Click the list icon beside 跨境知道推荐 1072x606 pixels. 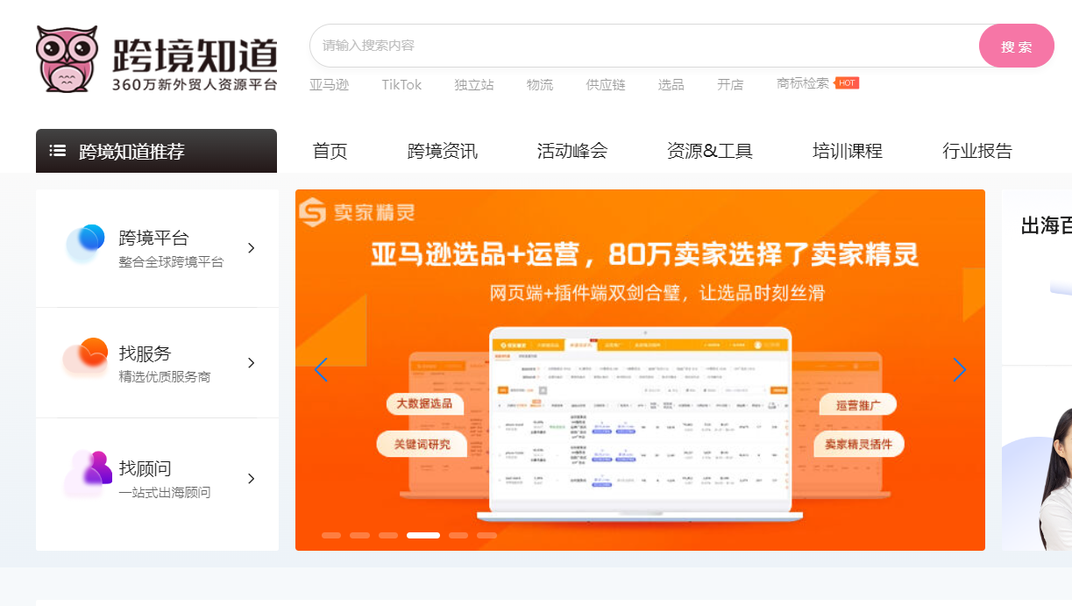(x=58, y=151)
